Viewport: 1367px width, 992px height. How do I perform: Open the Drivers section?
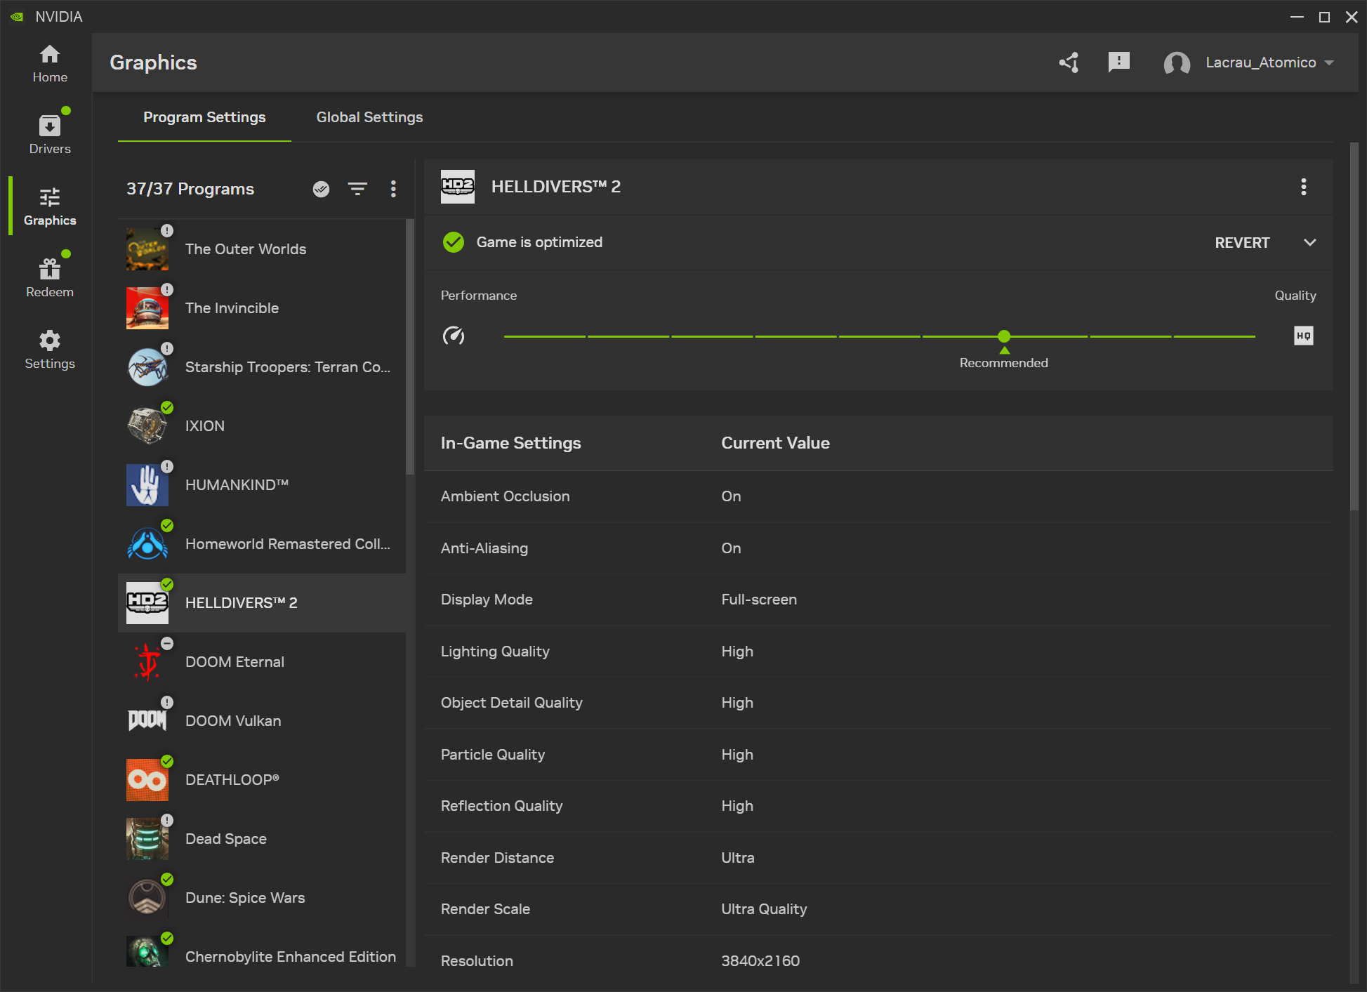point(50,134)
